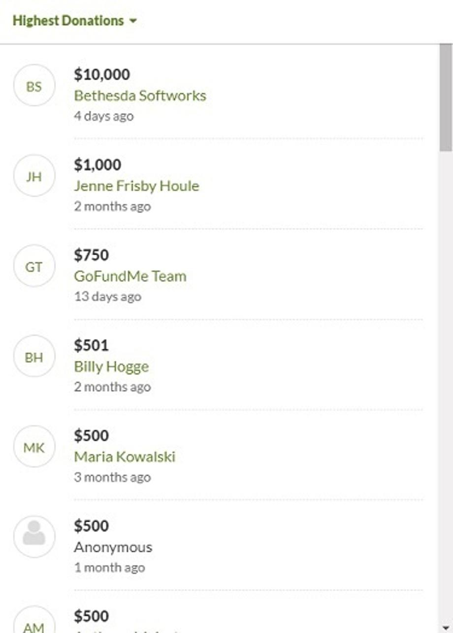This screenshot has width=453, height=633.
Task: Open Jenne Frisby Houle donor link
Action: (136, 186)
